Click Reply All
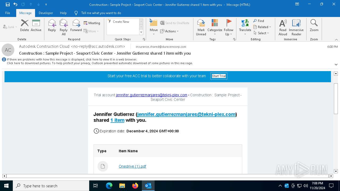The width and height of the screenshot is (340, 191). point(64,27)
